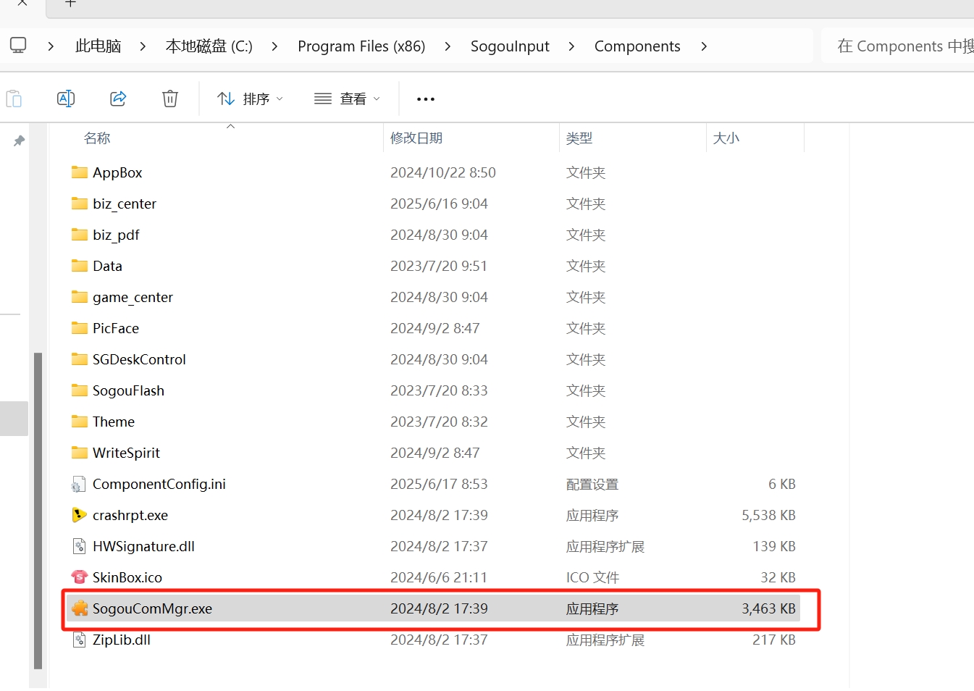Select the biz_center folder icon
Viewport: 974px width, 691px height.
click(80, 204)
